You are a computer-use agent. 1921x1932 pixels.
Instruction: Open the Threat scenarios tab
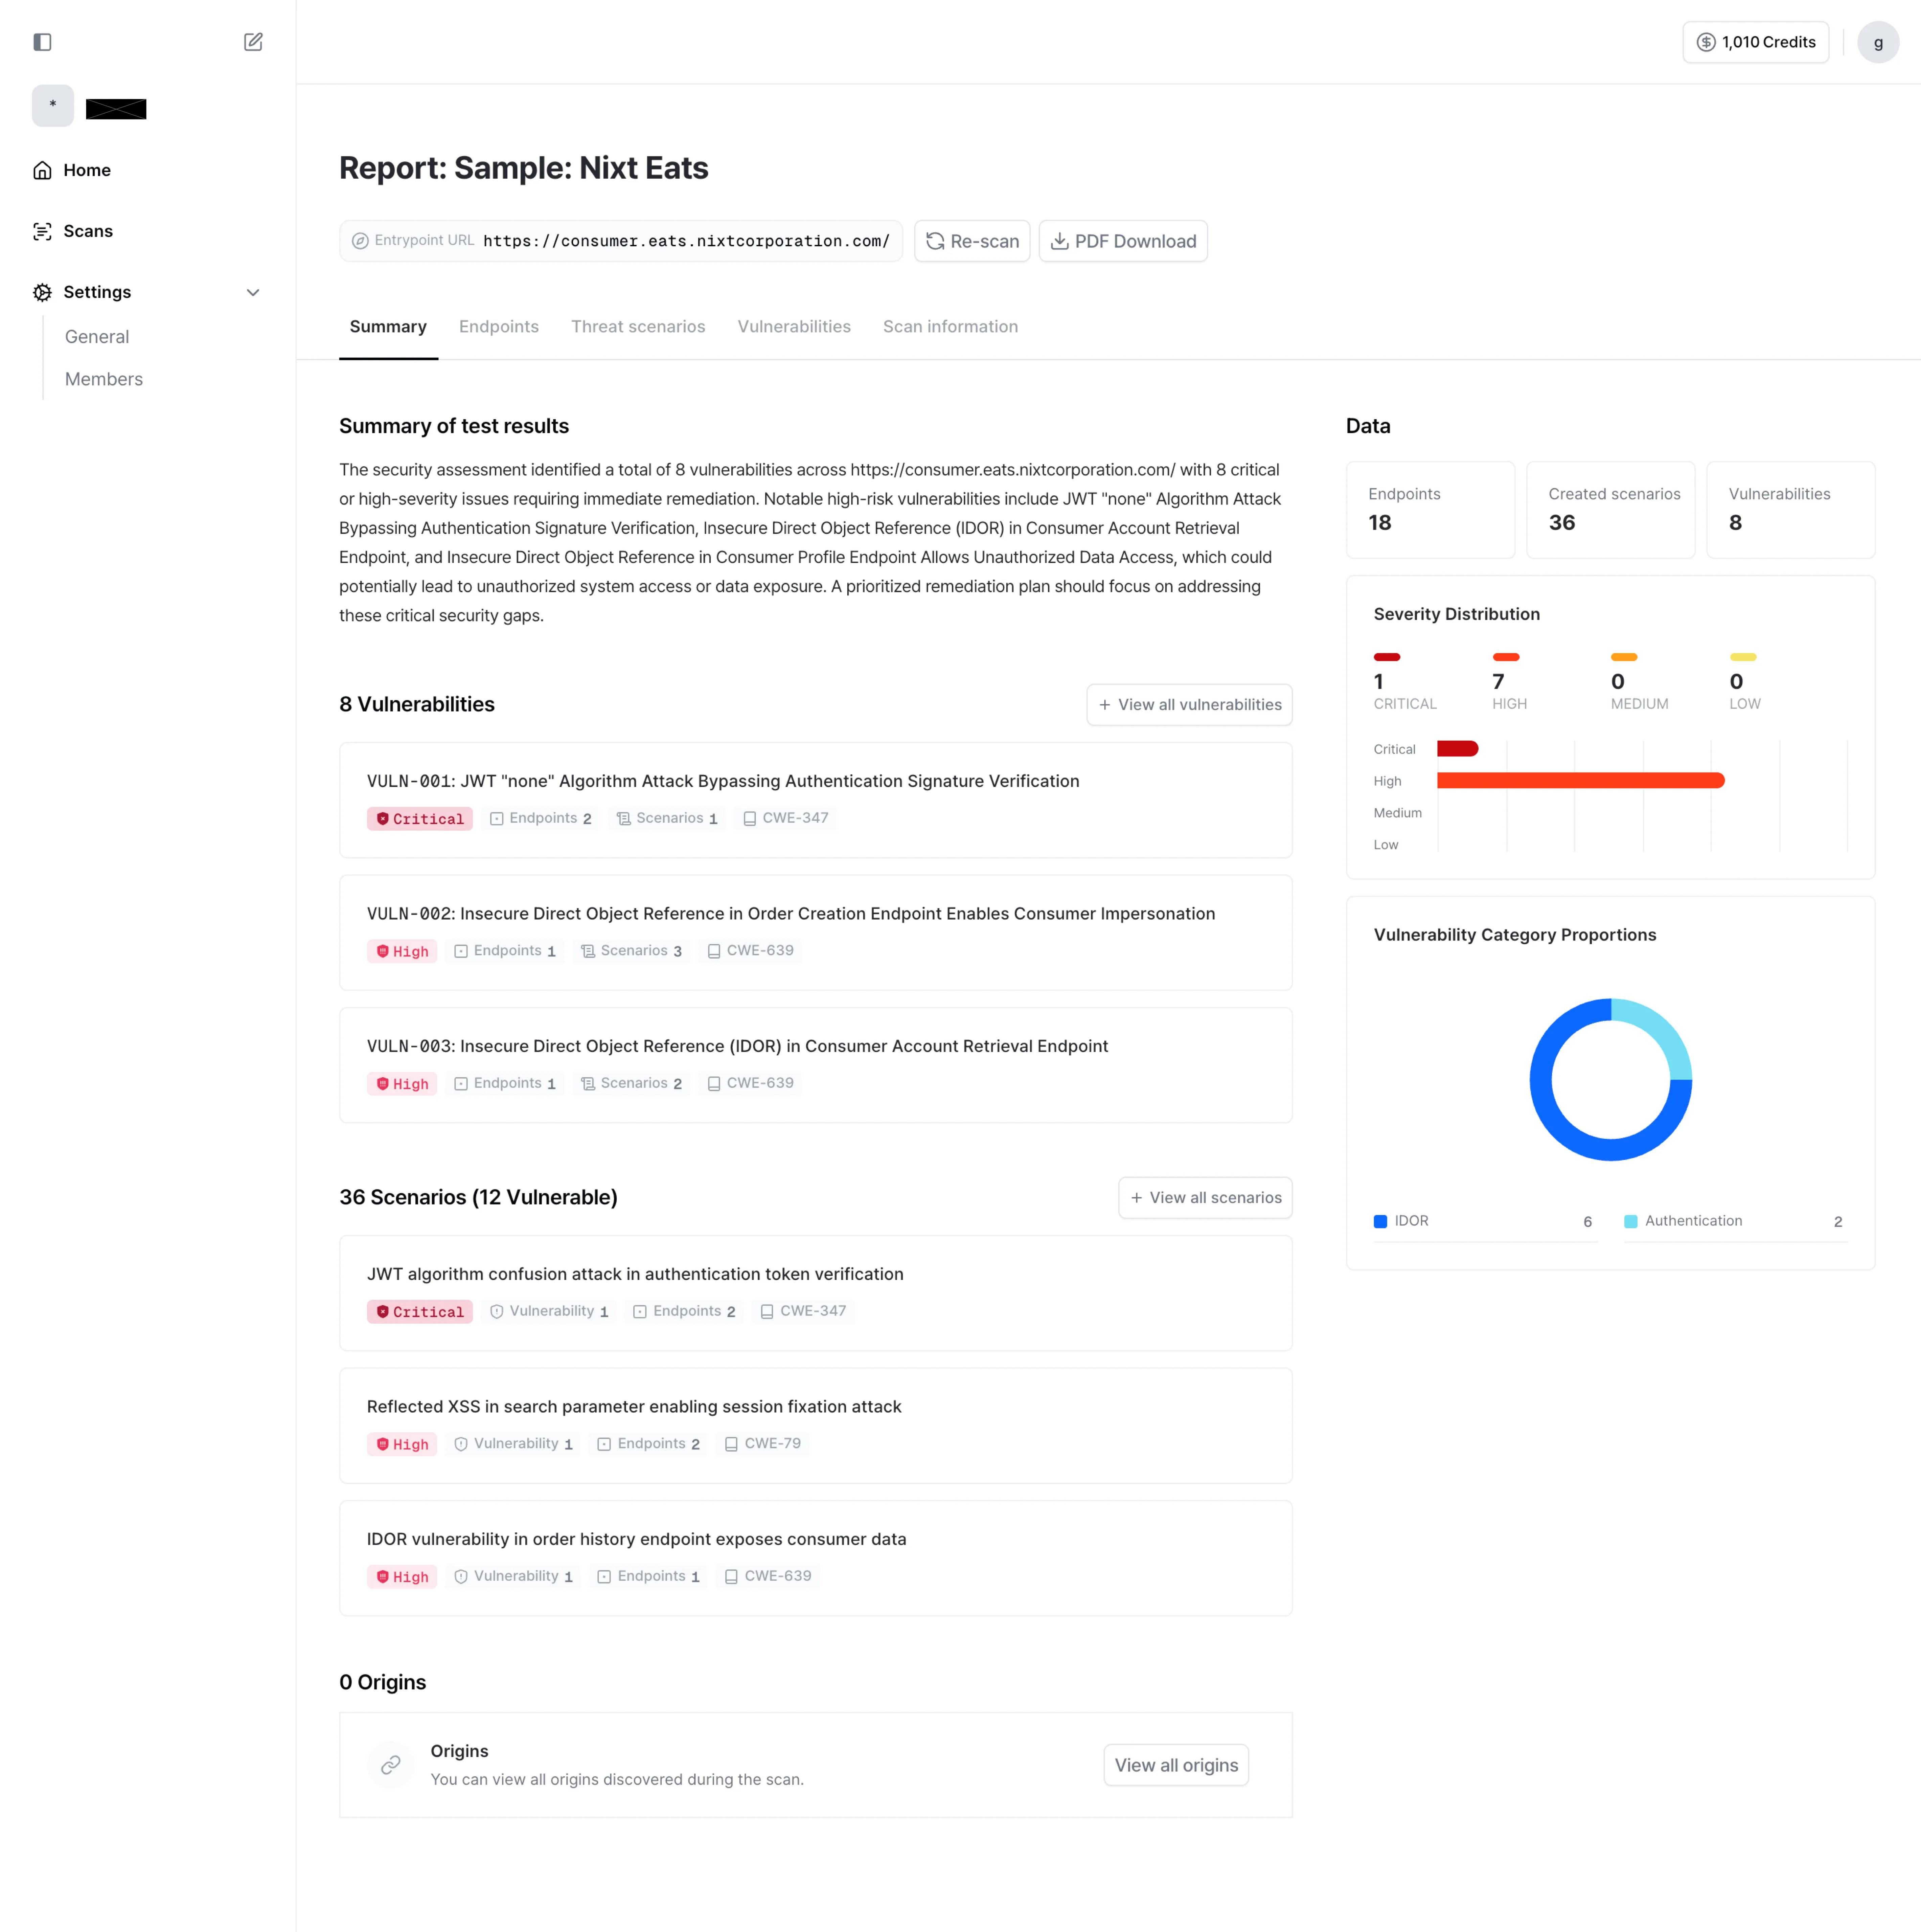pyautogui.click(x=638, y=327)
